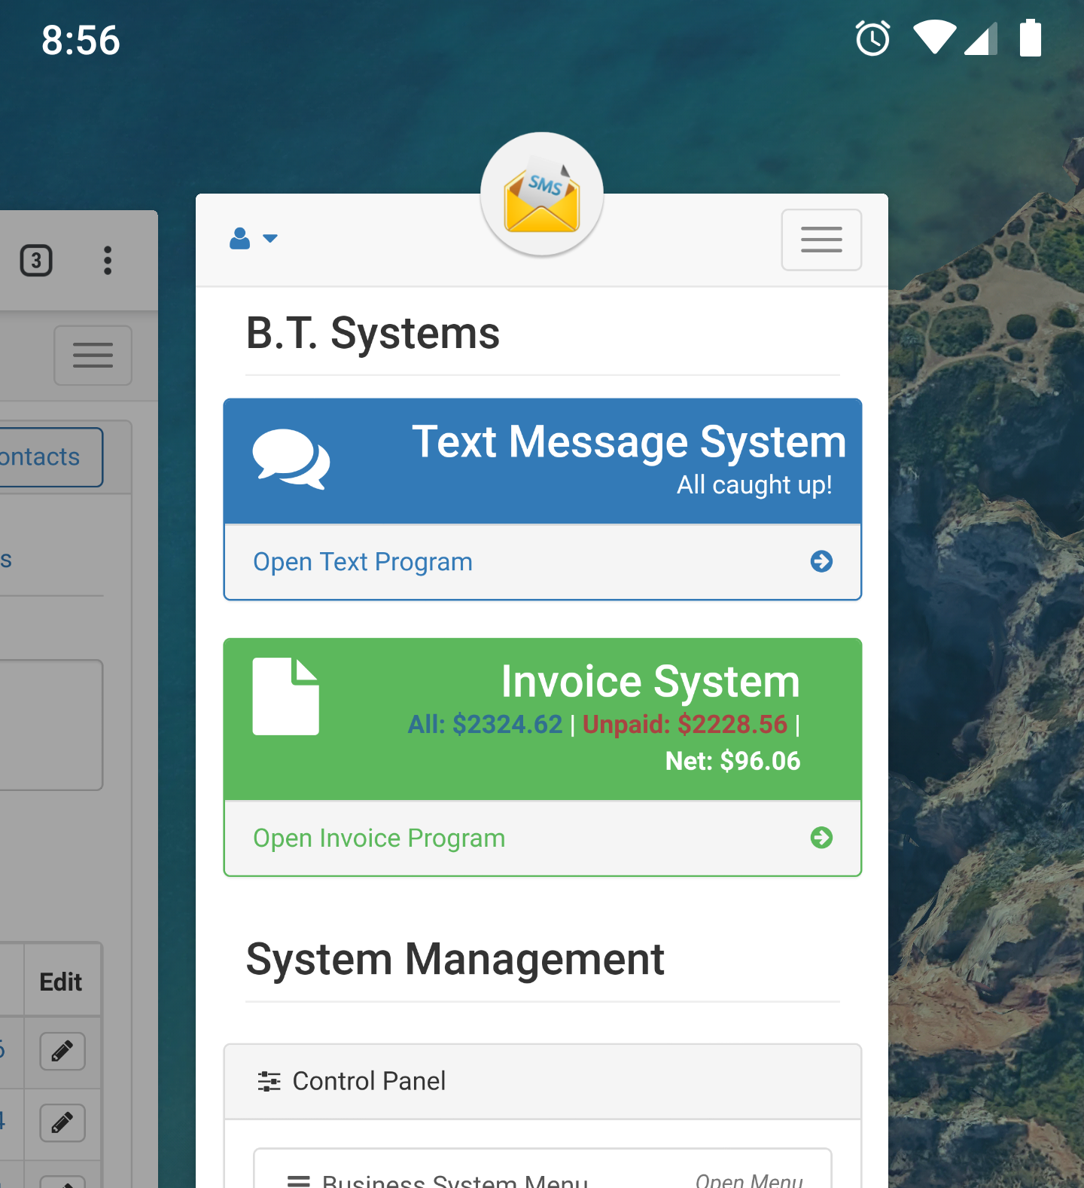
Task: Open the browser three-dot overflow menu
Action: tap(108, 261)
